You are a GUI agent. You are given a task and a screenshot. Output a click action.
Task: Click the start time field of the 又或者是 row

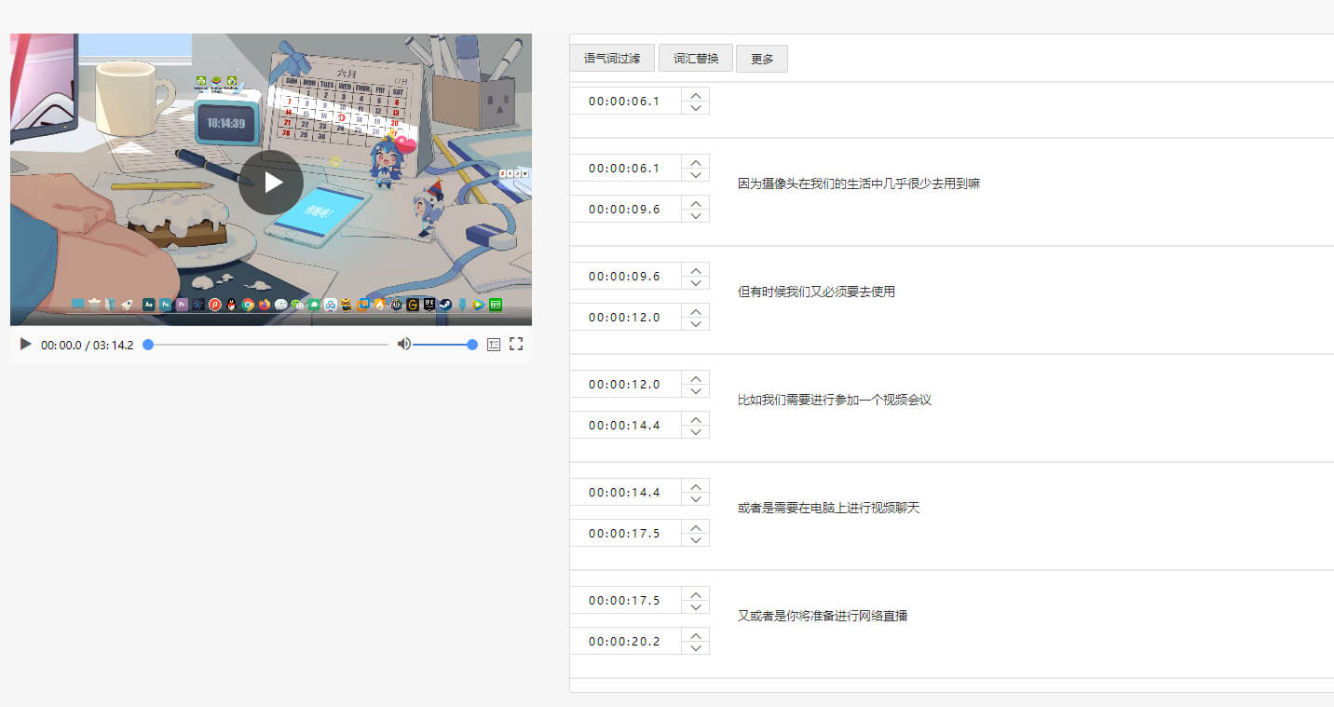[x=625, y=601]
